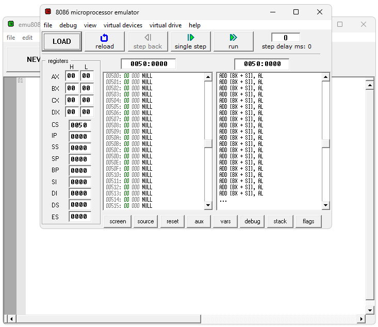Open the file menu in emulator window
The height and width of the screenshot is (327, 378).
point(48,25)
